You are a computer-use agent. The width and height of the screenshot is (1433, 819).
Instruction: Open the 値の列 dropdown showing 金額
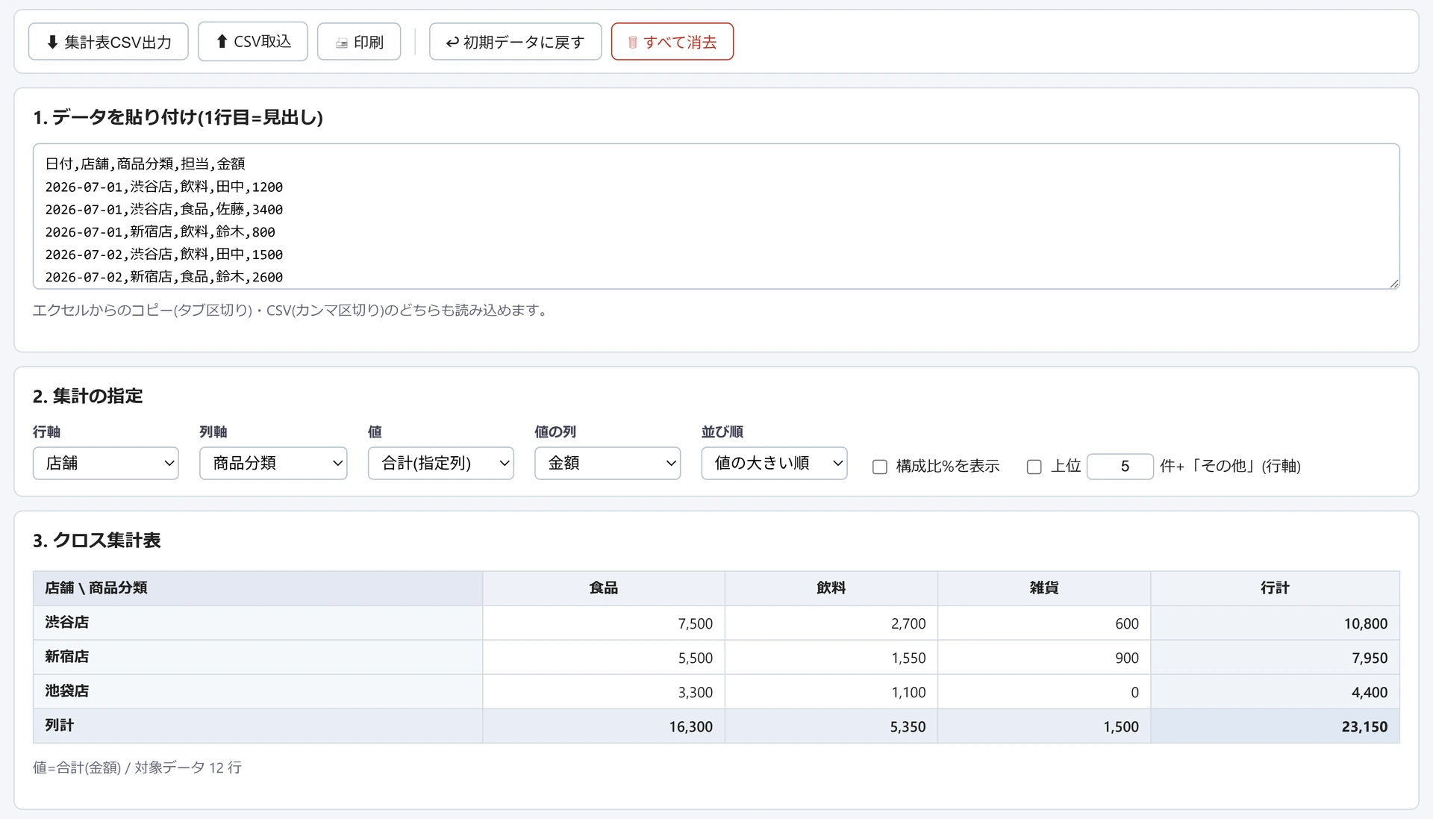[608, 463]
